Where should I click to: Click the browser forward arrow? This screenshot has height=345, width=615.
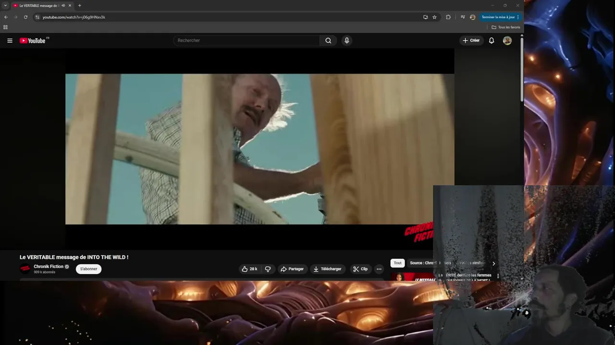pos(15,17)
